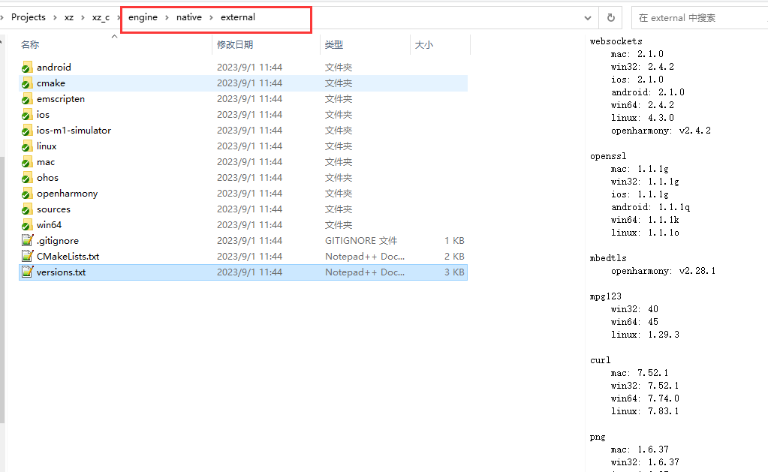Expand the chevron after Projects breadcrumb
Image resolution: width=768 pixels, height=472 pixels.
point(55,17)
